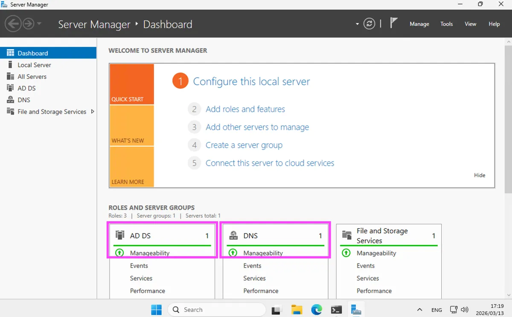512x317 pixels.
Task: Select the QUICK START orange tab
Action: point(131,84)
